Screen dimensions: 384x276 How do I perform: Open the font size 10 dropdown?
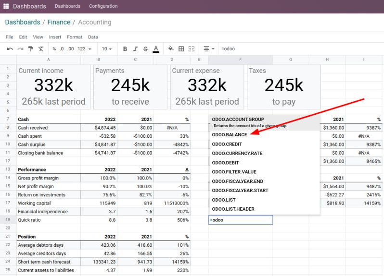point(107,49)
